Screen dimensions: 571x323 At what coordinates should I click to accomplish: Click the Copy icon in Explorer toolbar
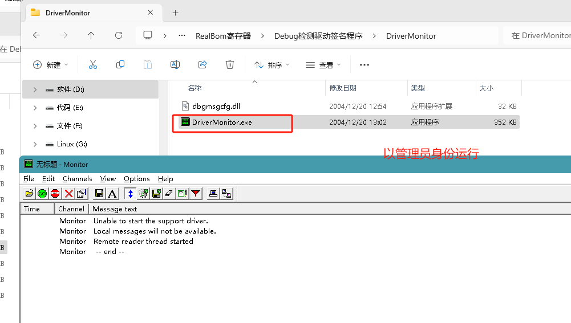pyautogui.click(x=120, y=65)
